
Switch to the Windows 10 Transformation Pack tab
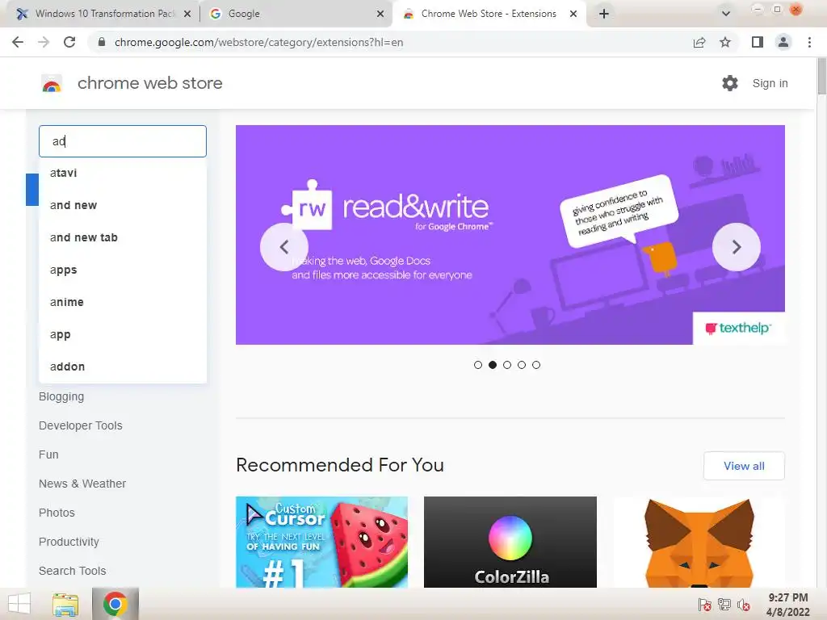coord(103,14)
